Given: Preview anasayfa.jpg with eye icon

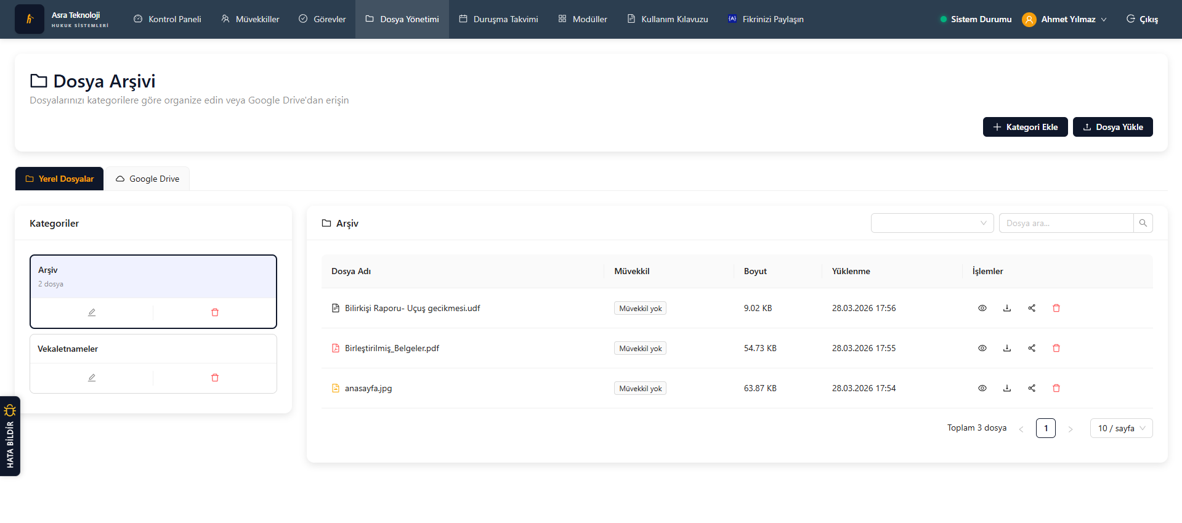Looking at the screenshot, I should (982, 388).
